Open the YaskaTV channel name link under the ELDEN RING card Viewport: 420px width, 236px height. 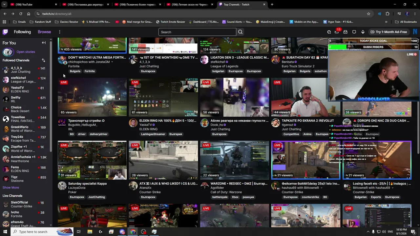coord(146,125)
